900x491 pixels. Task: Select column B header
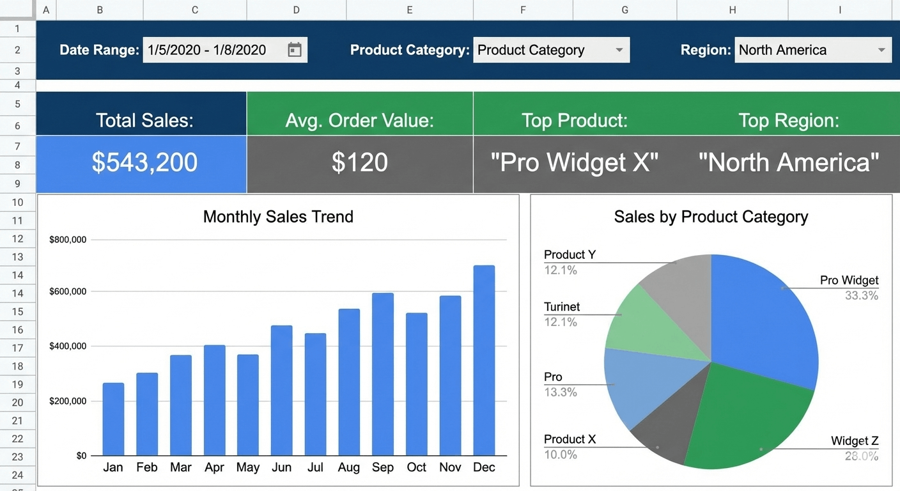click(100, 10)
